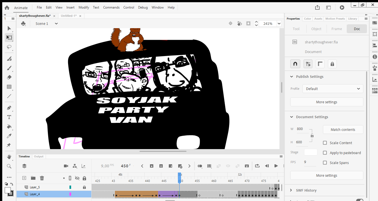Click the Match contents button

coord(343,129)
